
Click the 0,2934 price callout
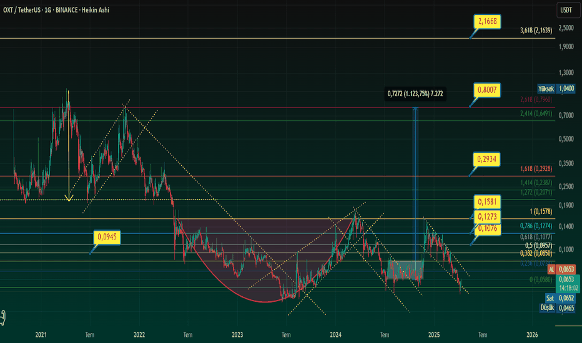pyautogui.click(x=487, y=160)
